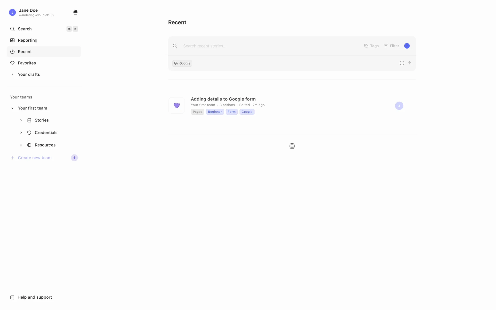Click the sparkle icon next to Create new team
The image size is (496, 310).
(74, 158)
